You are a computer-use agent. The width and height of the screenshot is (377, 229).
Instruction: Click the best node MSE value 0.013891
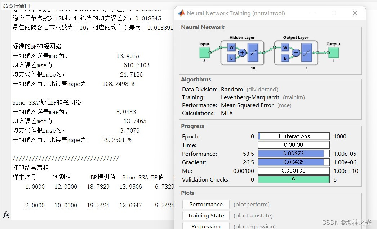click(160, 28)
